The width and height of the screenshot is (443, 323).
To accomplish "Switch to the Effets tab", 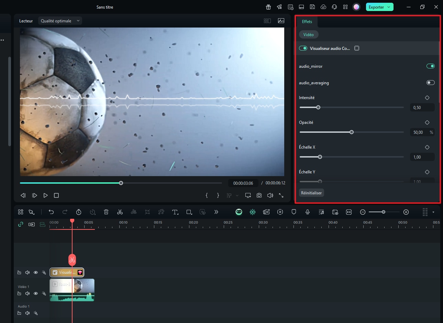I will 307,22.
